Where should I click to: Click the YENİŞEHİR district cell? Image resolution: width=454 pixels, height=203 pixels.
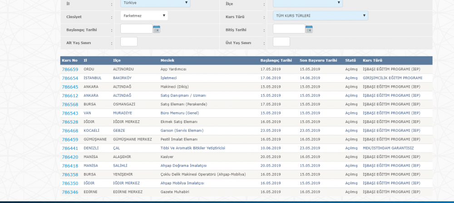(123, 174)
